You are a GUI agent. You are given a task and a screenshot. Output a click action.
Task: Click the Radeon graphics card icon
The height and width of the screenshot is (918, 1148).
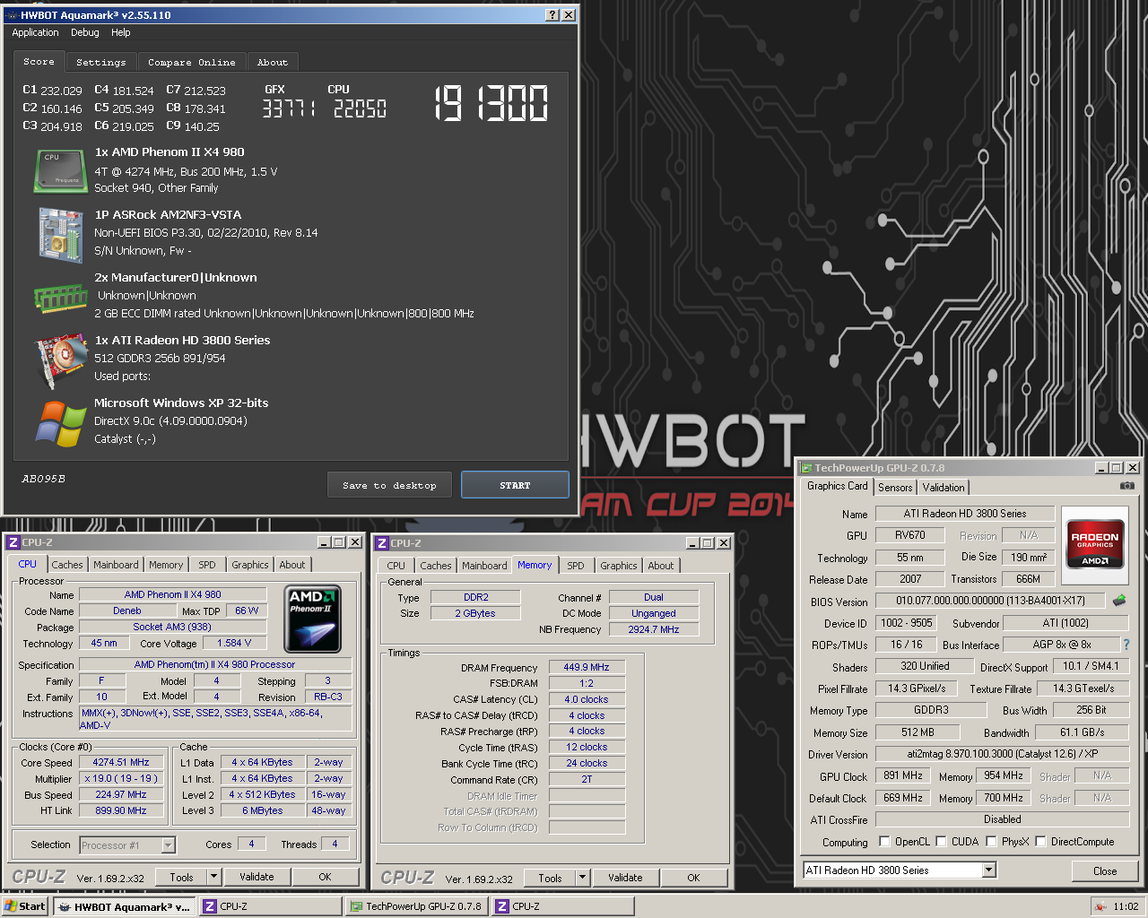tap(60, 360)
